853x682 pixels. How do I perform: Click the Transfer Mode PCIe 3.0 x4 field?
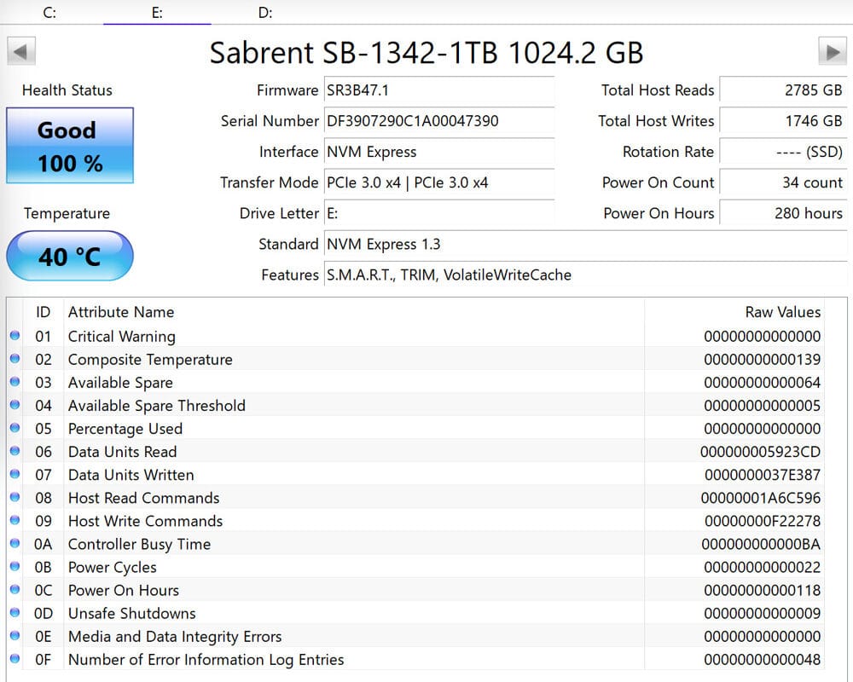[x=439, y=182]
